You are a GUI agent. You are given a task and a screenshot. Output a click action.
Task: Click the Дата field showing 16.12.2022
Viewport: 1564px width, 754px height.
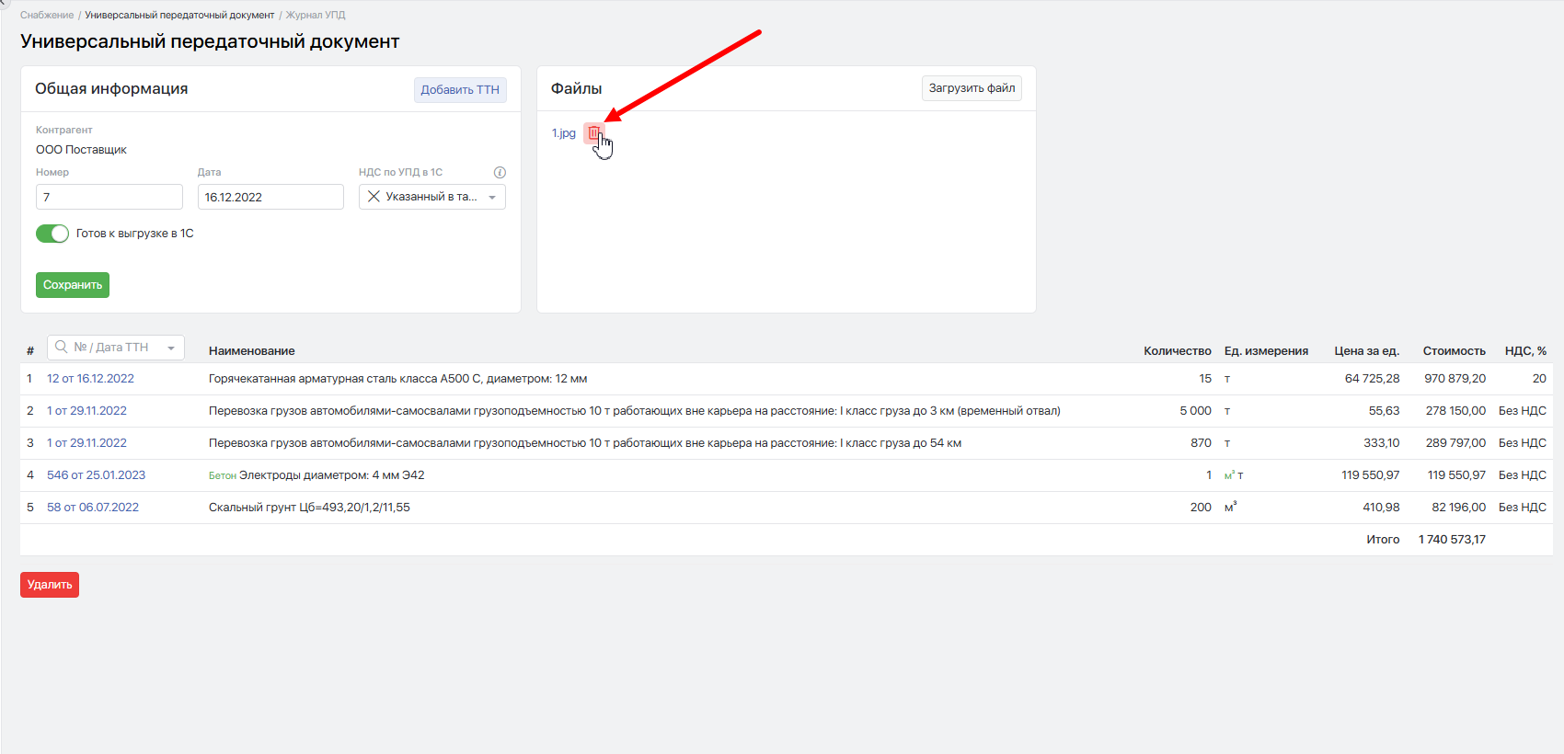[270, 197]
